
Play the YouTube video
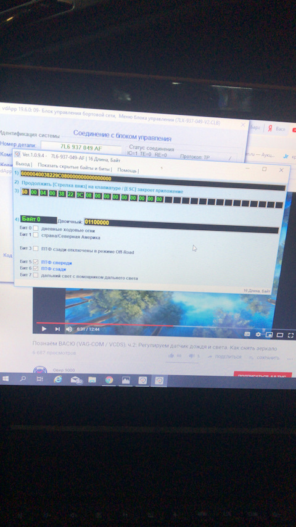(44, 329)
